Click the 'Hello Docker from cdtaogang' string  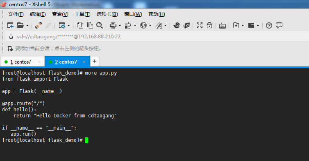click(x=75, y=116)
